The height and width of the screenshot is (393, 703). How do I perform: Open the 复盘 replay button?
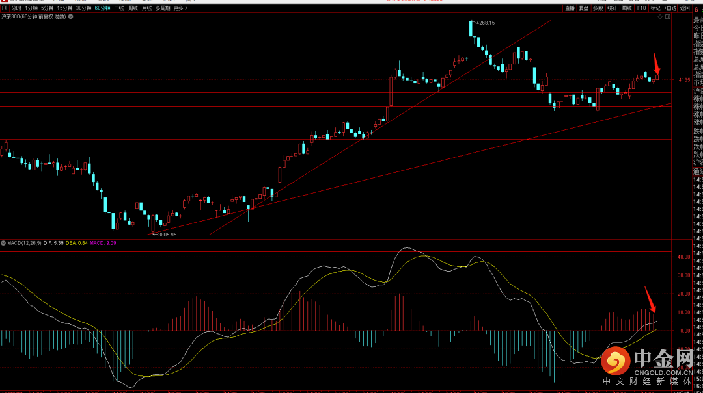584,8
